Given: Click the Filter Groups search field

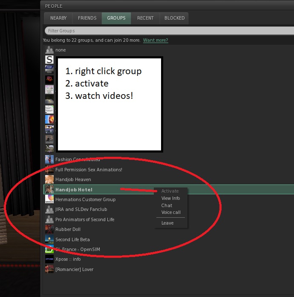Looking at the screenshot, I should click(169, 31).
